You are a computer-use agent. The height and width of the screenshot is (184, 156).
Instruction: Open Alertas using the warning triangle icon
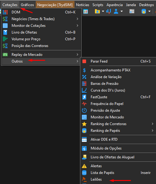84,166
